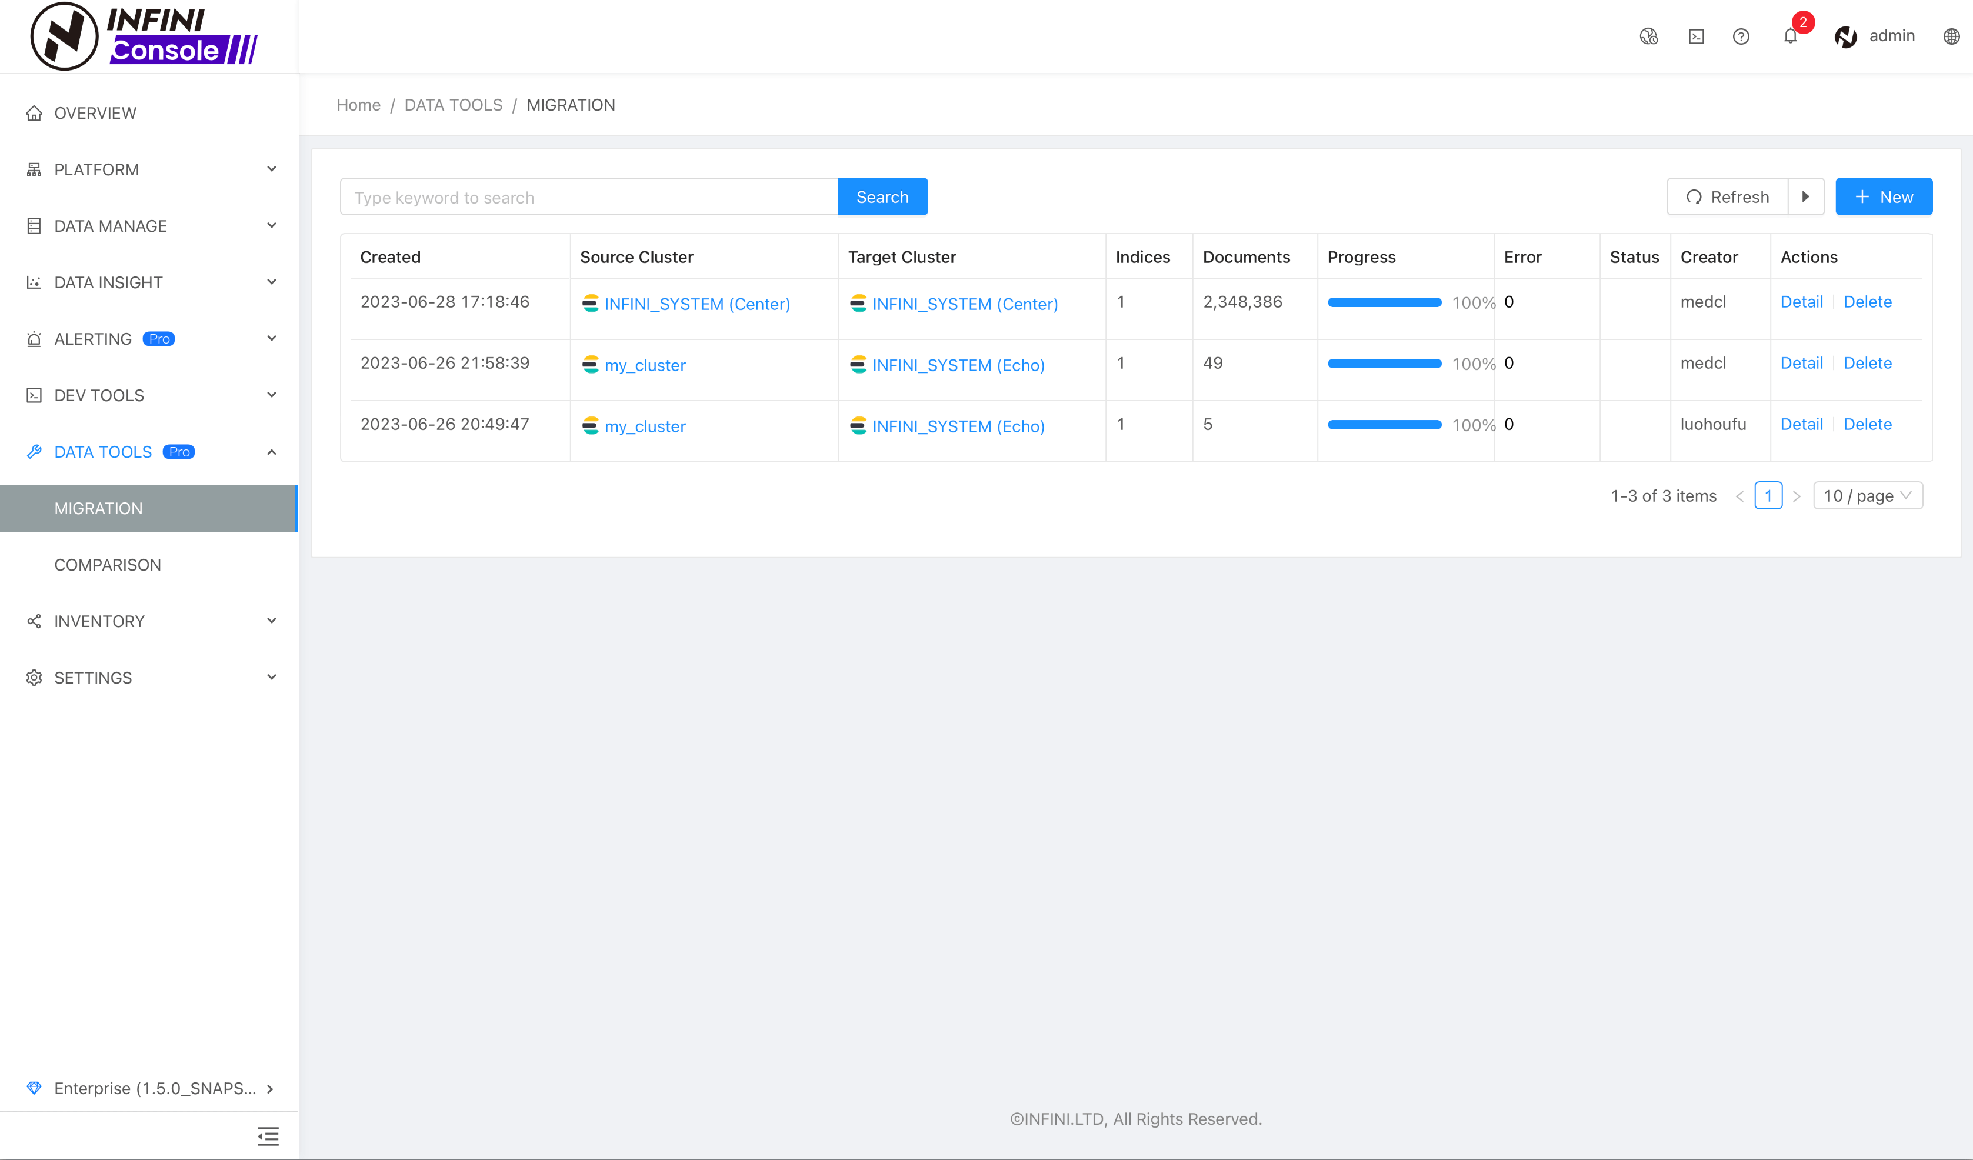Click the Alerting alarm icon
Viewport: 1973px width, 1160px height.
(x=34, y=338)
